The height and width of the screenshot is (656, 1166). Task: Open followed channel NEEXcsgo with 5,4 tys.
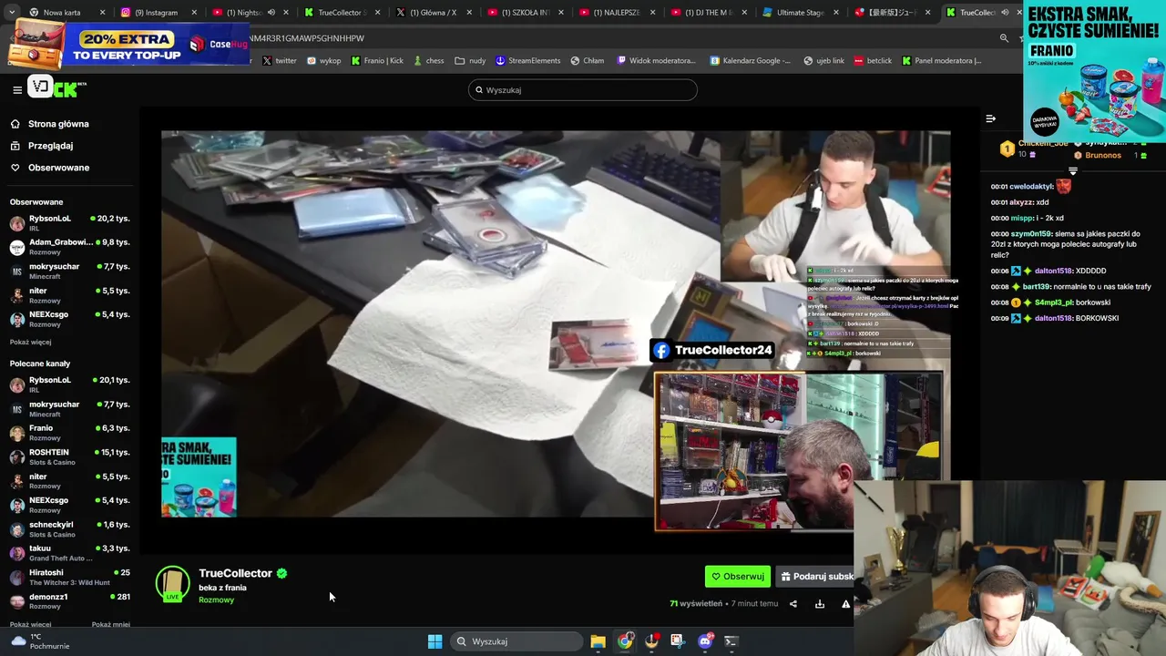click(x=69, y=319)
